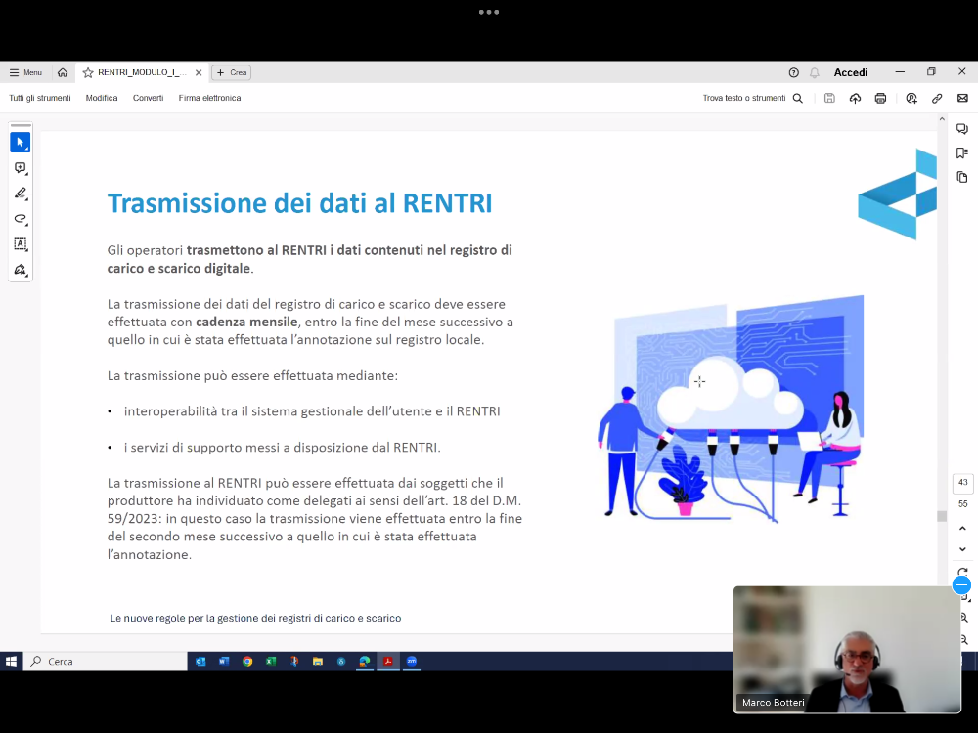The height and width of the screenshot is (733, 978).
Task: Open the Add text box tool
Action: (x=20, y=243)
